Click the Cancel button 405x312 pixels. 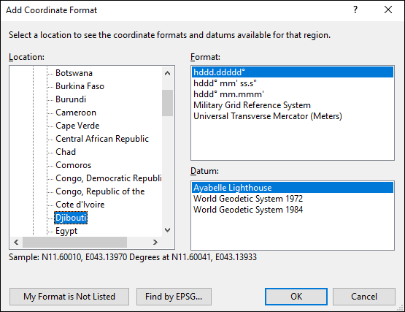coord(364,297)
